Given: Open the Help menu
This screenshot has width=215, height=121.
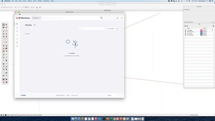Looking at the screenshot, I should [52, 1].
